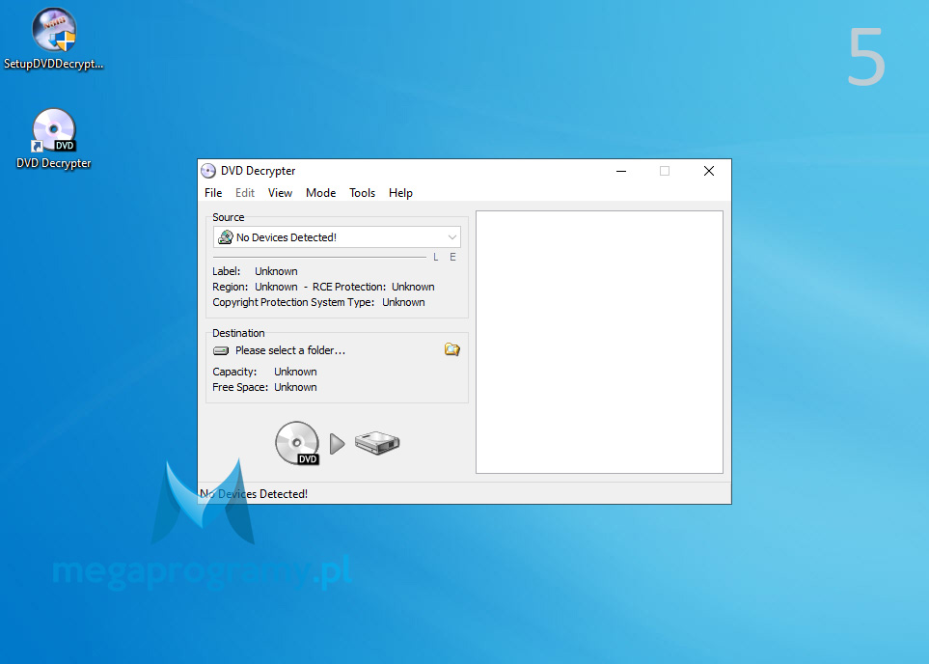Screen dimensions: 929x664
Task: Browse for destination folder icon
Action: (x=452, y=349)
